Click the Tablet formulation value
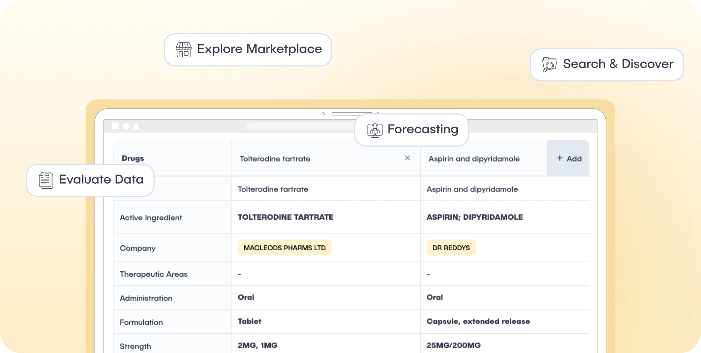Viewport: 701px width, 353px height. pyautogui.click(x=249, y=321)
